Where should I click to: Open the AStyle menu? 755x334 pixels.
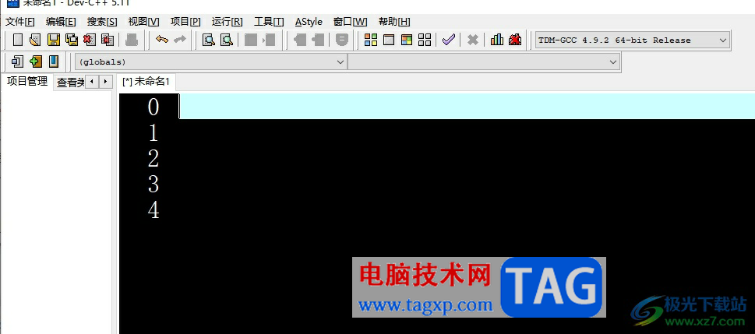coord(309,22)
